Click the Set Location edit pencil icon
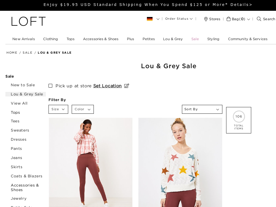The image size is (276, 207). click(126, 85)
